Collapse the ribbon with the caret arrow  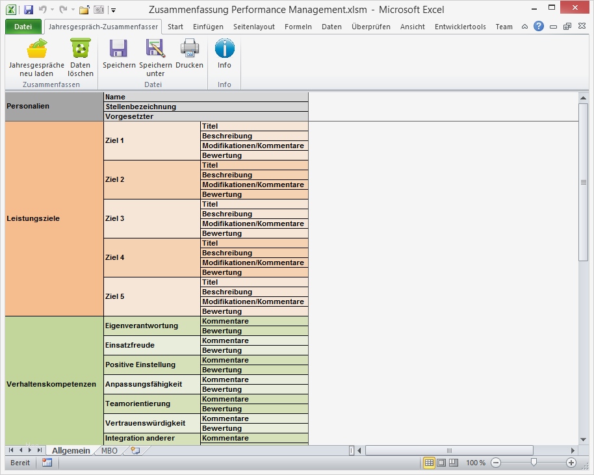pos(524,27)
